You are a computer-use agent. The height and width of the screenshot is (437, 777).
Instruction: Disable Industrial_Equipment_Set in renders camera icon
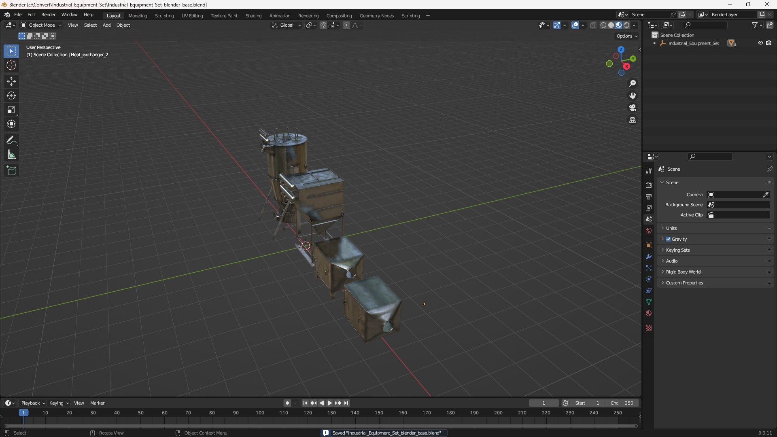click(769, 43)
